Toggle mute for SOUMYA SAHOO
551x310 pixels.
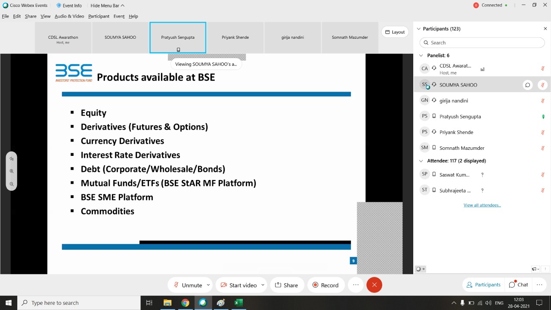click(x=543, y=85)
